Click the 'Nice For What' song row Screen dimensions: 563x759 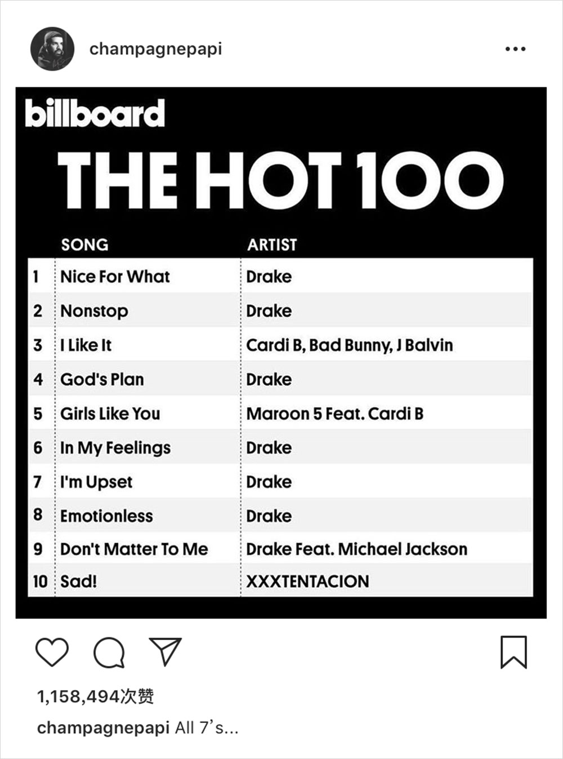115,277
